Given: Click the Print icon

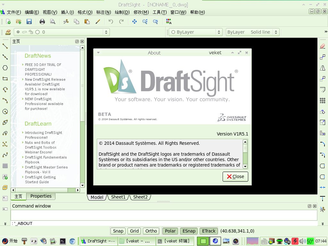Looking at the screenshot, I should [42, 21].
